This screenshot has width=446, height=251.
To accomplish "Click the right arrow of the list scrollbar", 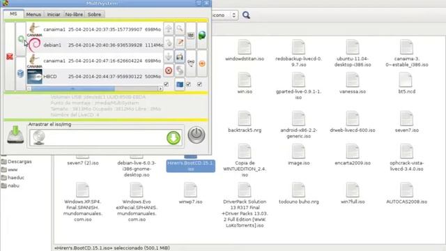I will pyautogui.click(x=160, y=89).
